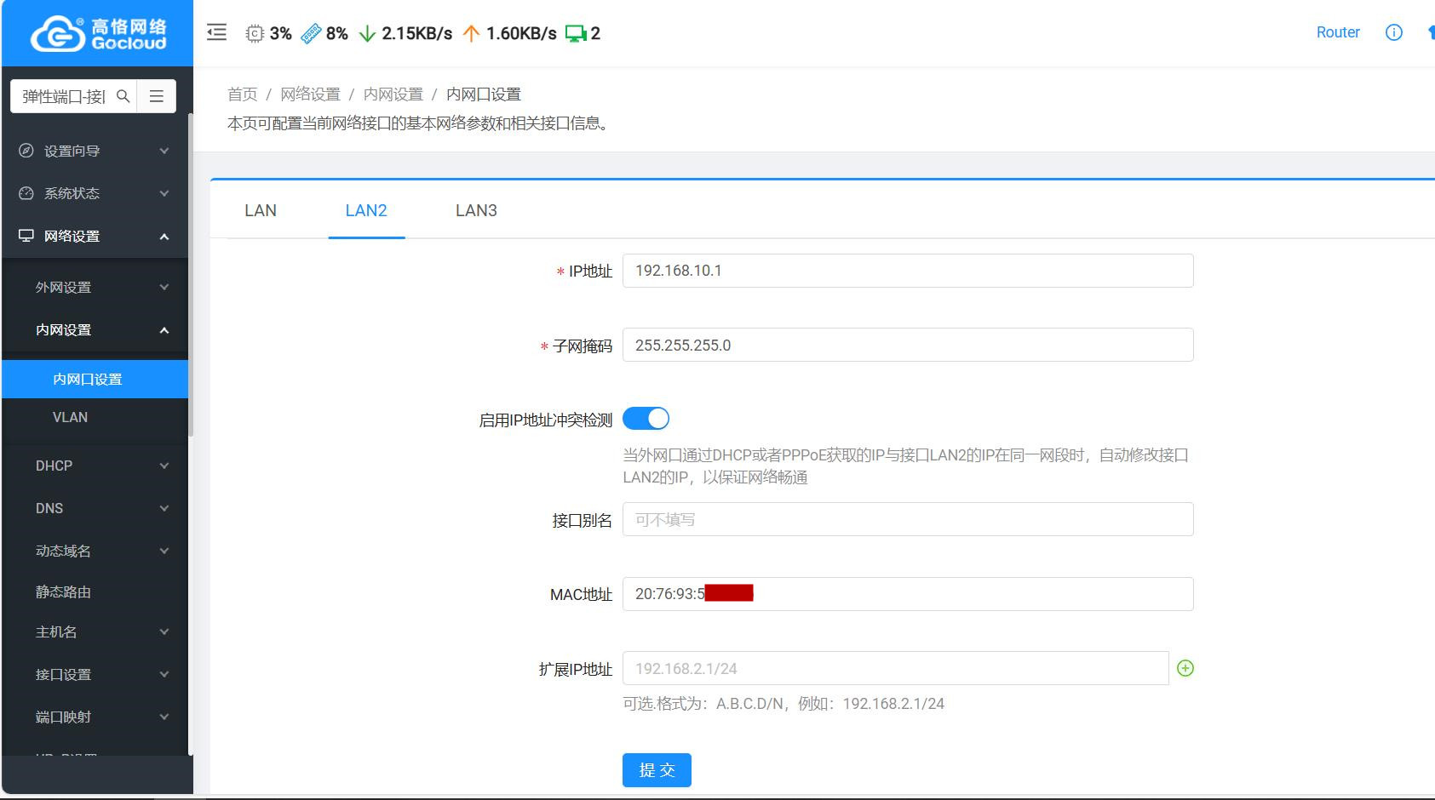
Task: Switch to the LAN3 tab
Action: (476, 210)
